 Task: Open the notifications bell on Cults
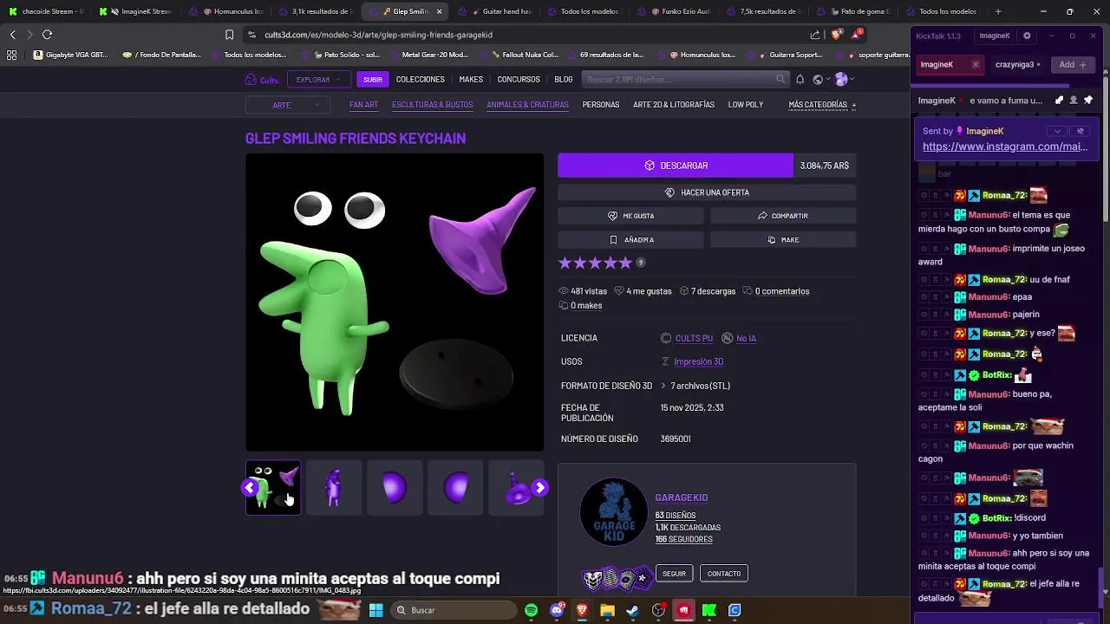pos(800,80)
